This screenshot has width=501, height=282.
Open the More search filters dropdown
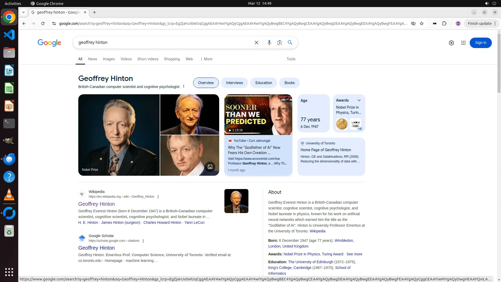pyautogui.click(x=206, y=59)
